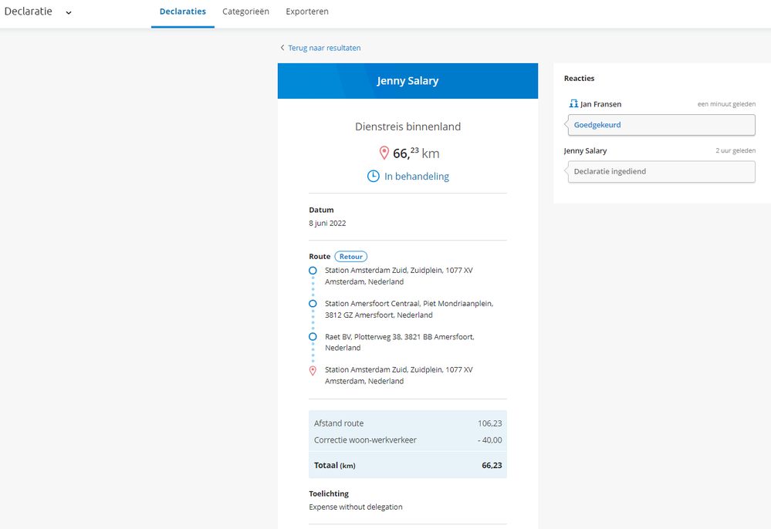Expand the Declaratie module dropdown arrow

point(69,12)
